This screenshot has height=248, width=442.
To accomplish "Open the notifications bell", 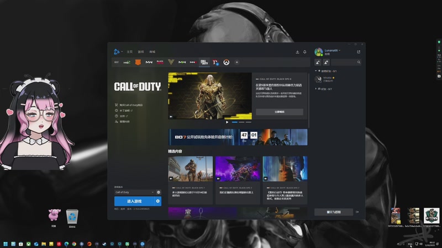I will coord(305,52).
